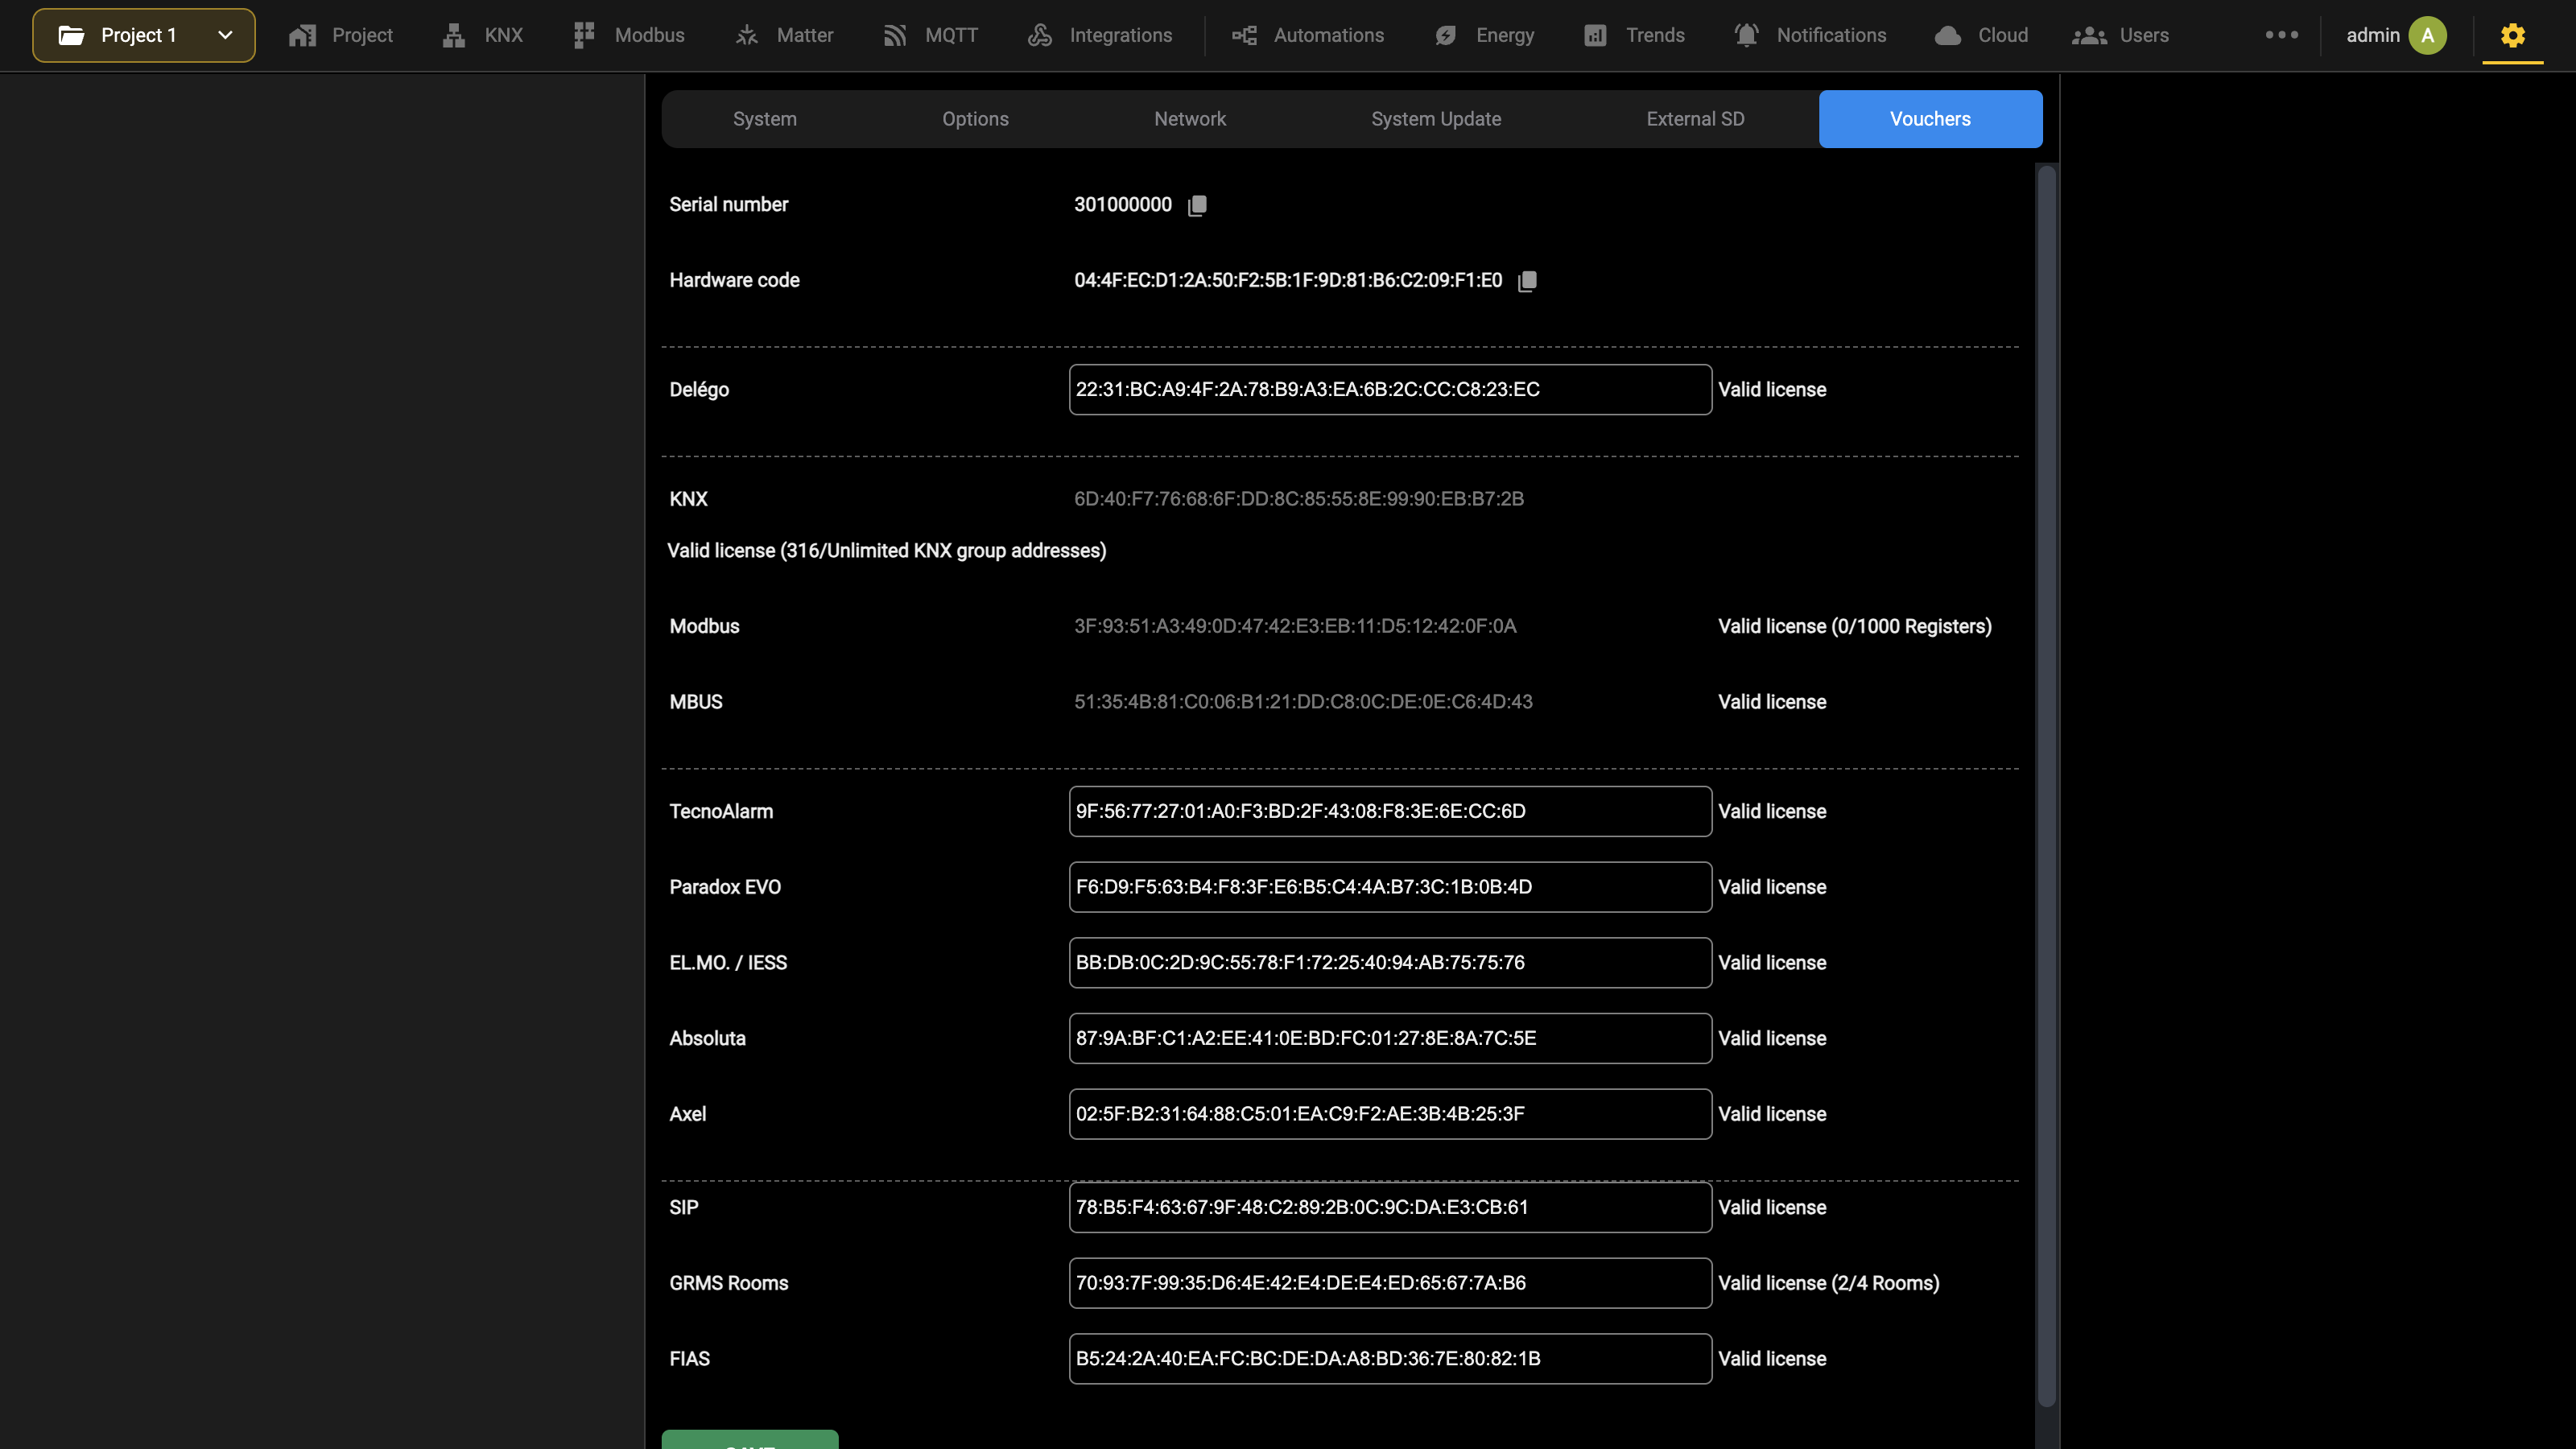The width and height of the screenshot is (2576, 1449).
Task: Click the GRMS Rooms license field
Action: pyautogui.click(x=1390, y=1283)
